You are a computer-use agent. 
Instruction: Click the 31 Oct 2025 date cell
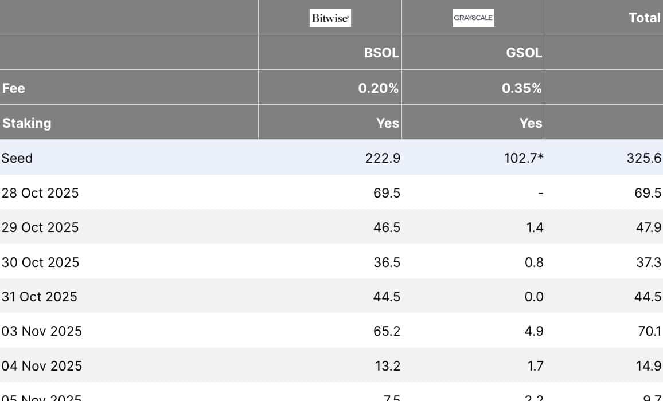pos(39,297)
